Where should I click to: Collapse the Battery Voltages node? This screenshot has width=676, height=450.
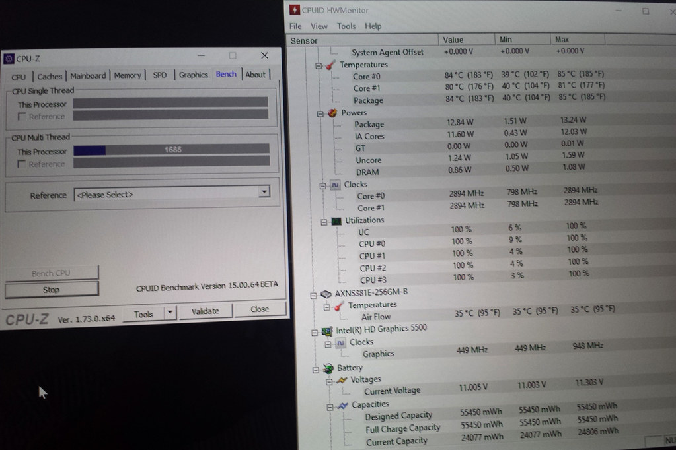(x=329, y=382)
